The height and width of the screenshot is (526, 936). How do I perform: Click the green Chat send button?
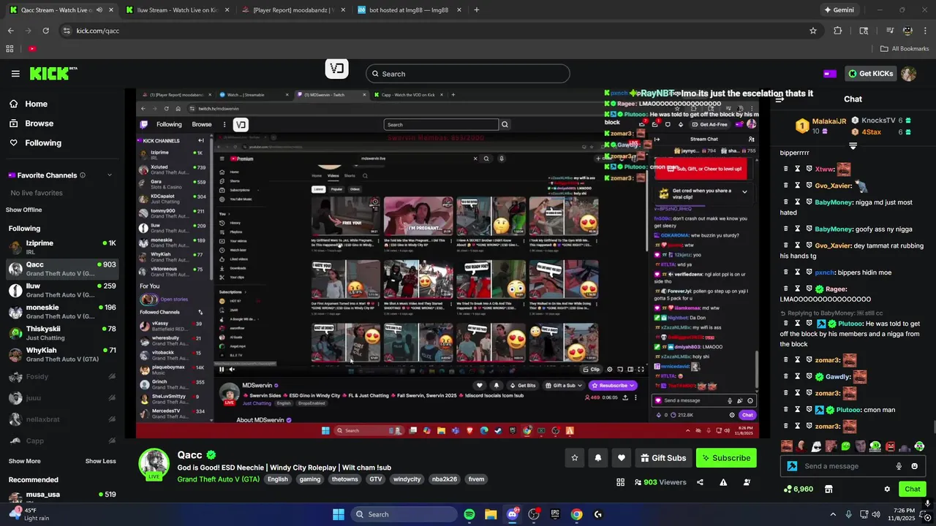(x=913, y=489)
